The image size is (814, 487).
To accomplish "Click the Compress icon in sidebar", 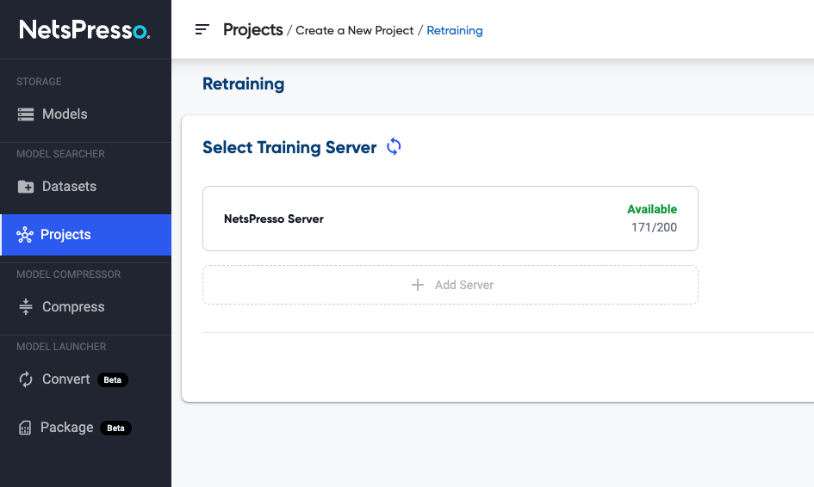I will [x=26, y=307].
